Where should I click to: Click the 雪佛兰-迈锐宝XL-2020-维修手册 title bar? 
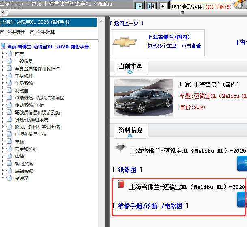tap(49, 22)
